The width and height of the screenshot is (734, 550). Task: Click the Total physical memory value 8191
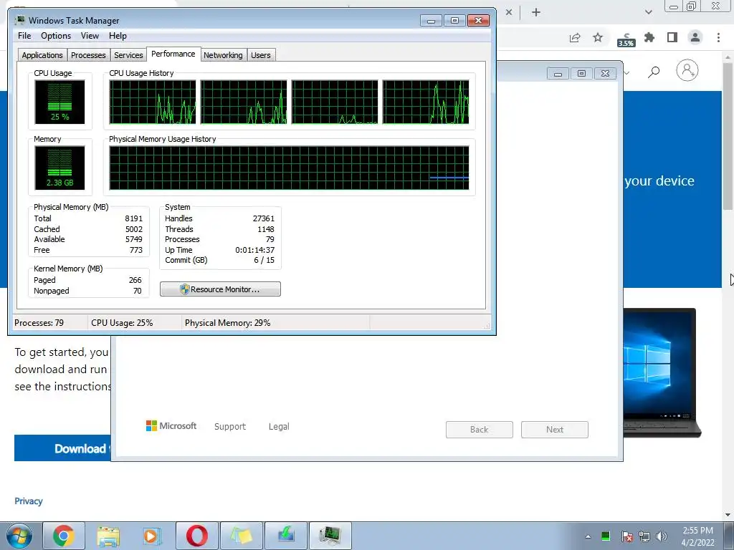pos(133,218)
